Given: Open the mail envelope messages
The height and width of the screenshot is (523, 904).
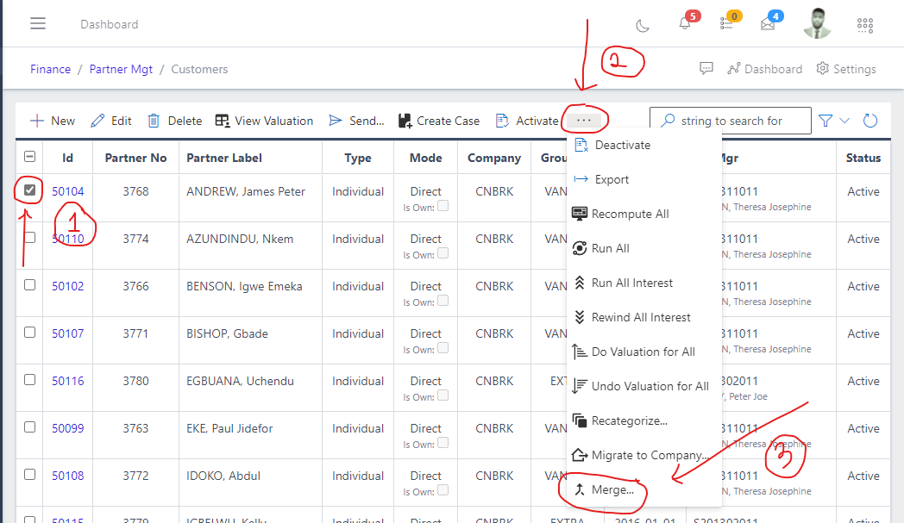Looking at the screenshot, I should 768,24.
